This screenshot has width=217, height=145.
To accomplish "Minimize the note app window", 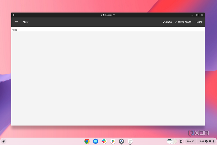I will 192,15.
